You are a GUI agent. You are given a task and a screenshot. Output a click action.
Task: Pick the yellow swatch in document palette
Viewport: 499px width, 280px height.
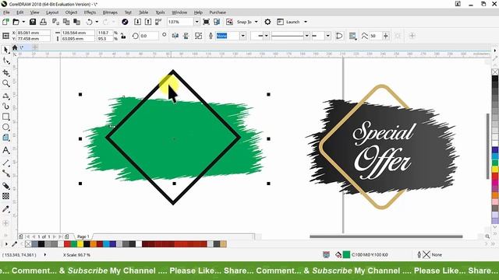(x=80, y=243)
